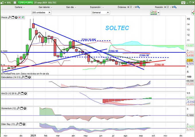Close the Estocástico indicator panel
Screen dimensions: 195x137
(x=29, y=77)
